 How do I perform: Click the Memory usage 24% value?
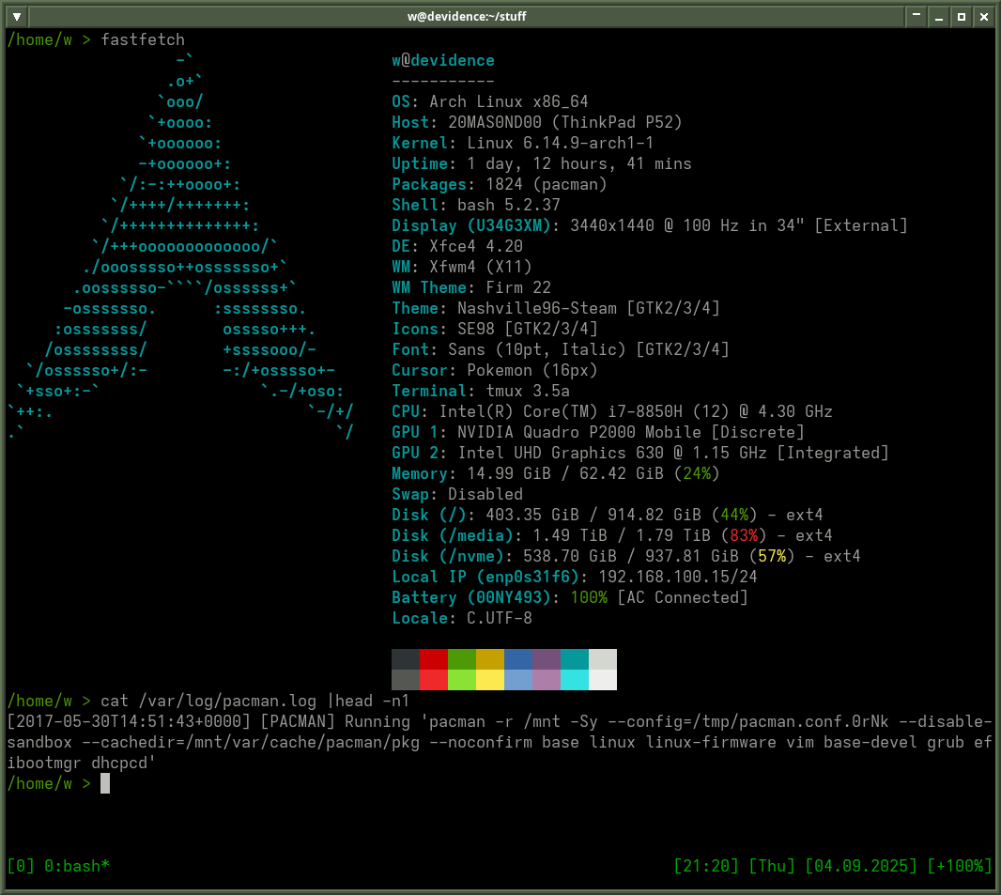point(697,473)
